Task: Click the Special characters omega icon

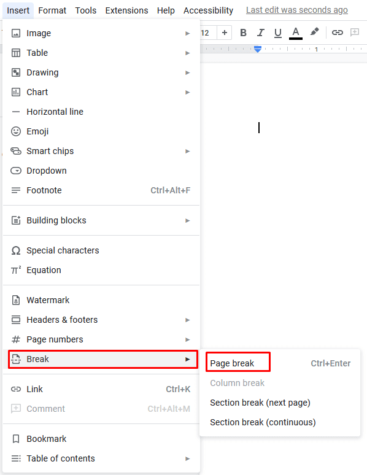Action: [16, 250]
